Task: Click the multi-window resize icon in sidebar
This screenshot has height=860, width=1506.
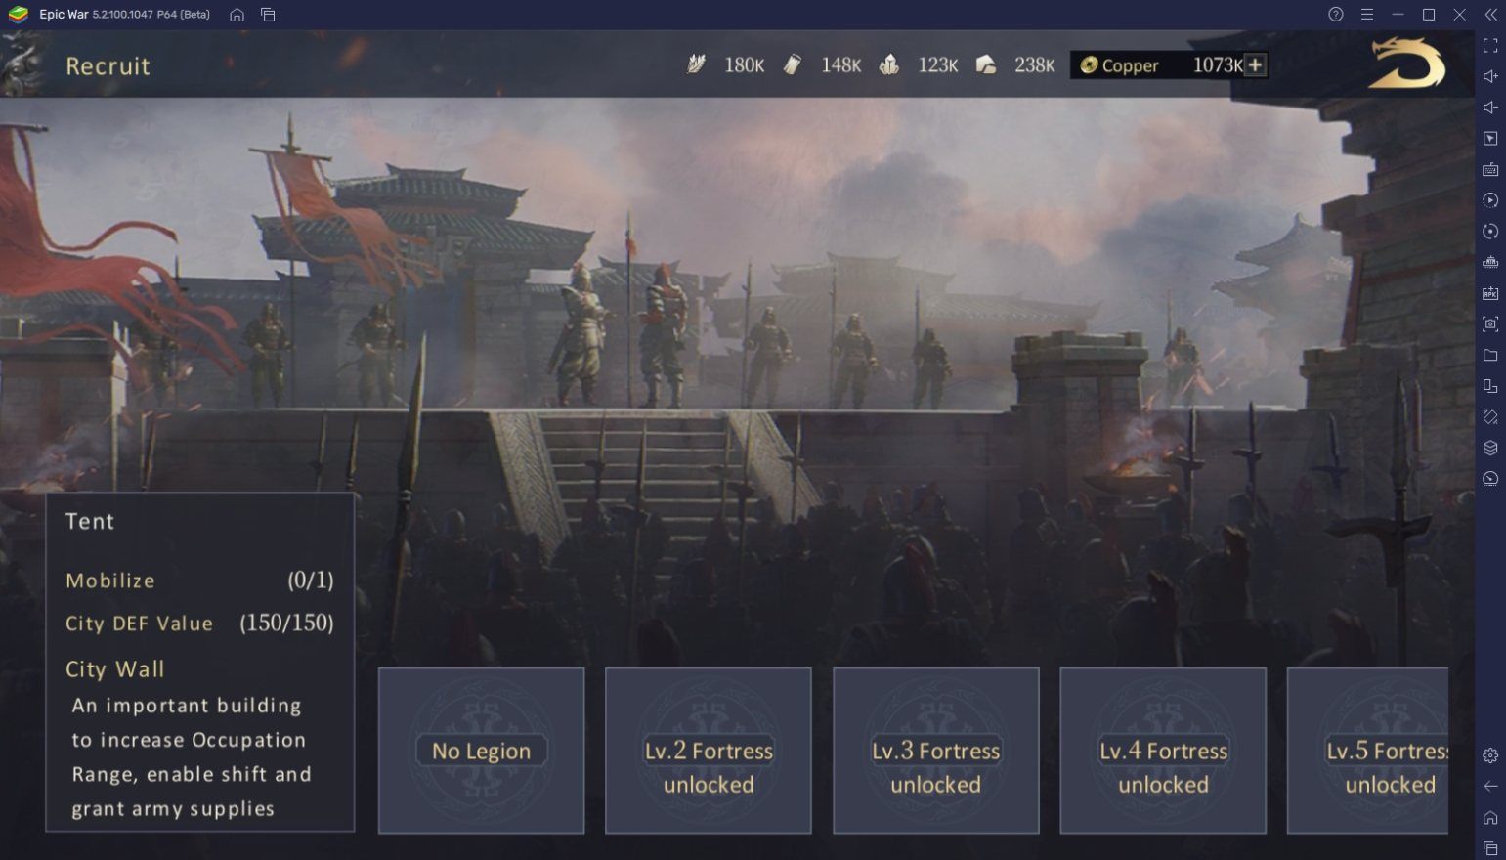Action: (x=1490, y=386)
